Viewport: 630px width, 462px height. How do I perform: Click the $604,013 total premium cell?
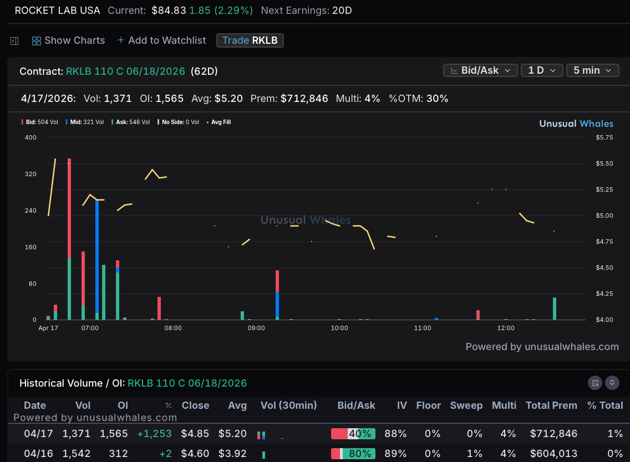[x=553, y=454]
